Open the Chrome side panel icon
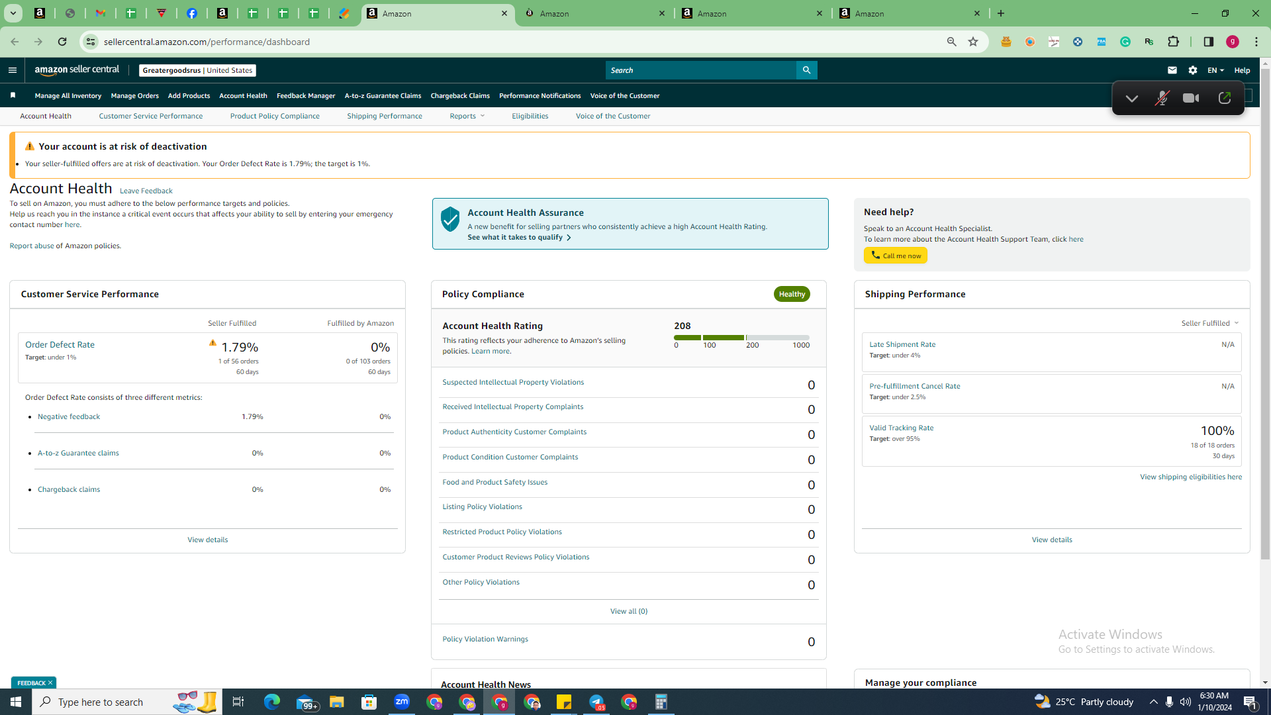Image resolution: width=1271 pixels, height=715 pixels. (x=1209, y=42)
